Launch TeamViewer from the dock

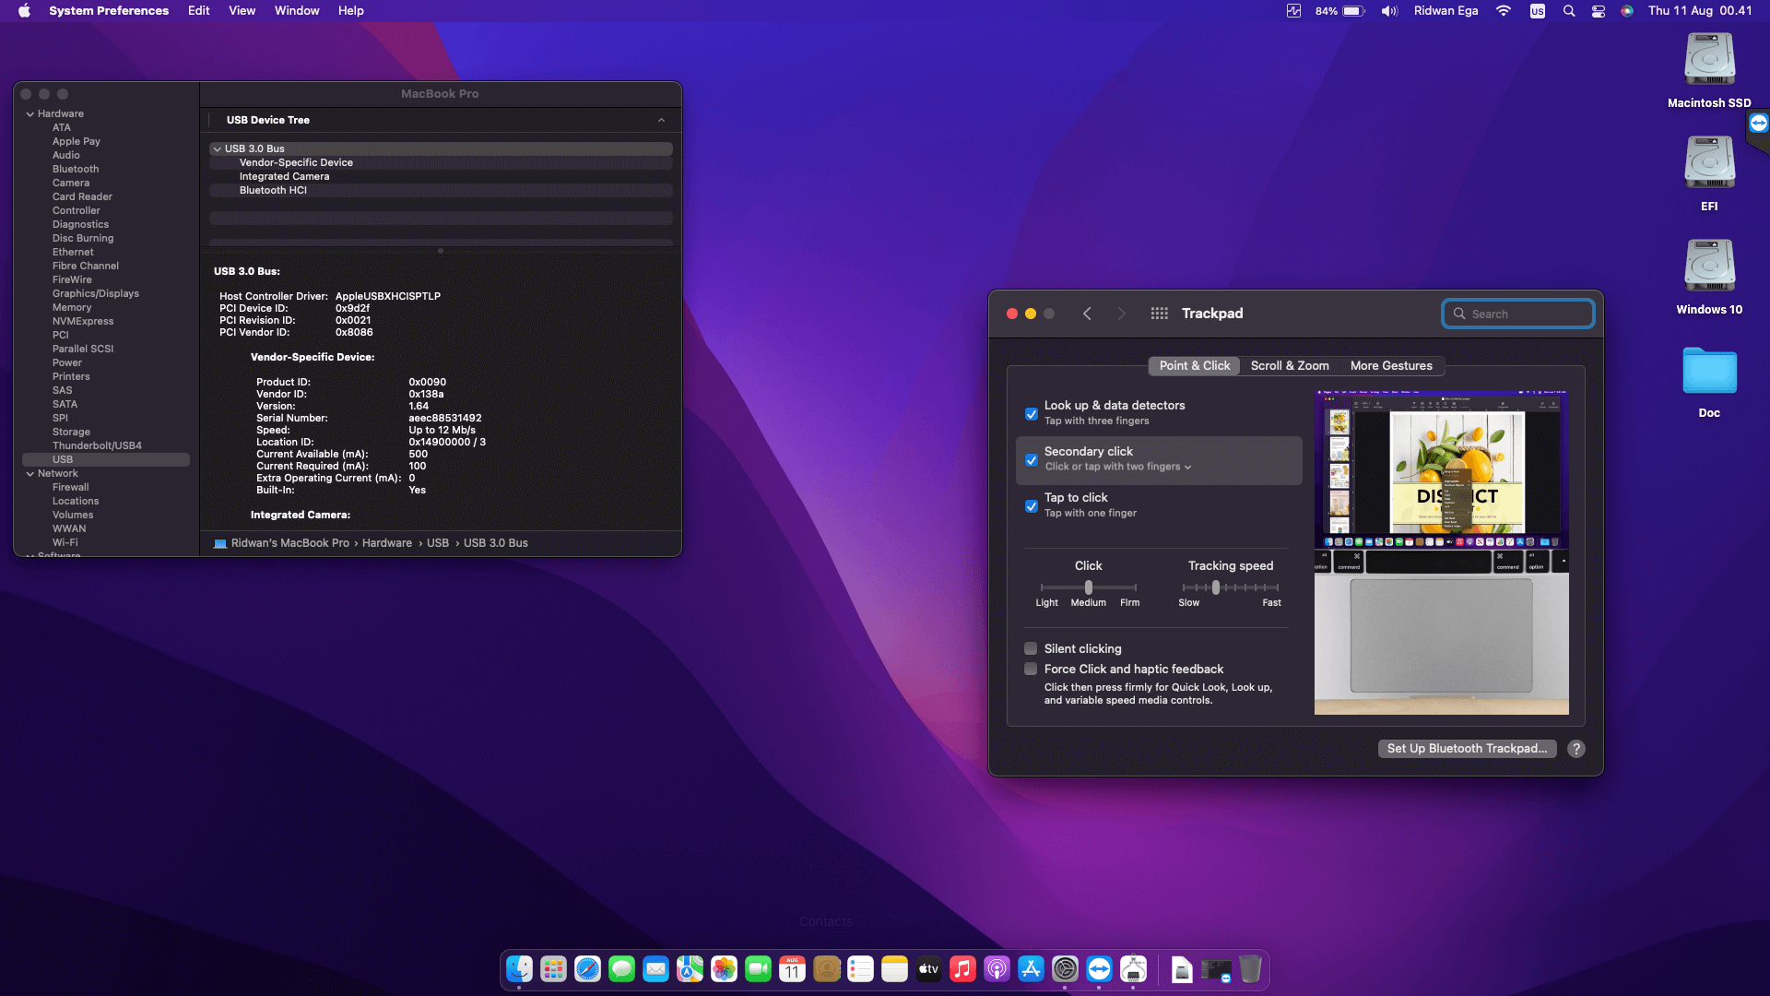[1099, 969]
